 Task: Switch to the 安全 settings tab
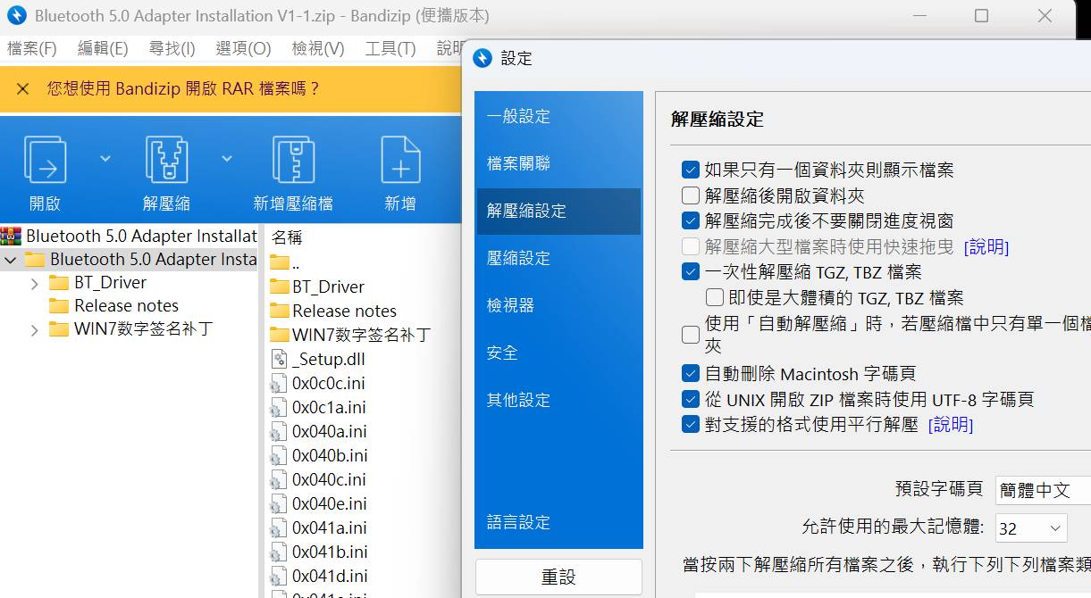pyautogui.click(x=558, y=353)
